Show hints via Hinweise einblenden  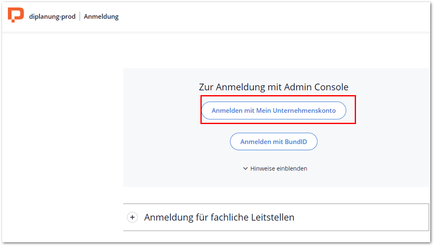pyautogui.click(x=278, y=168)
